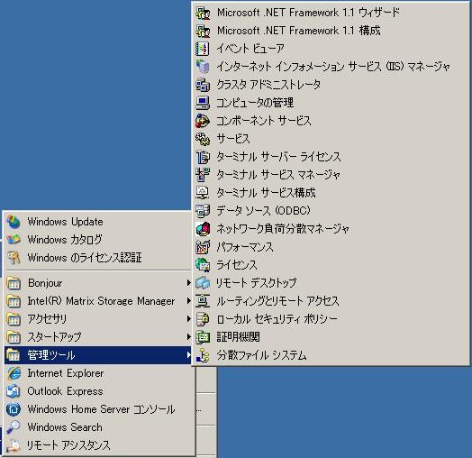This screenshot has height=458, width=472.
Task: Click the Internet Explorer icon
Action: (14, 373)
